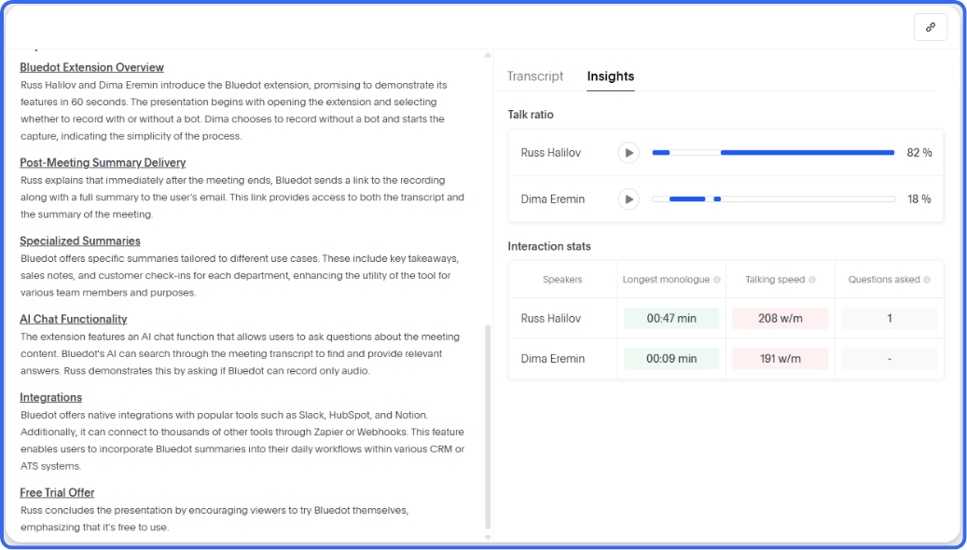Open the Free Trial Offer heading

point(57,492)
